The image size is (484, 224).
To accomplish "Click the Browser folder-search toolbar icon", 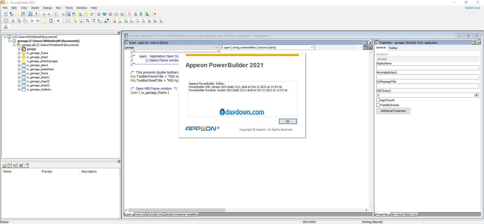I will click(63, 14).
